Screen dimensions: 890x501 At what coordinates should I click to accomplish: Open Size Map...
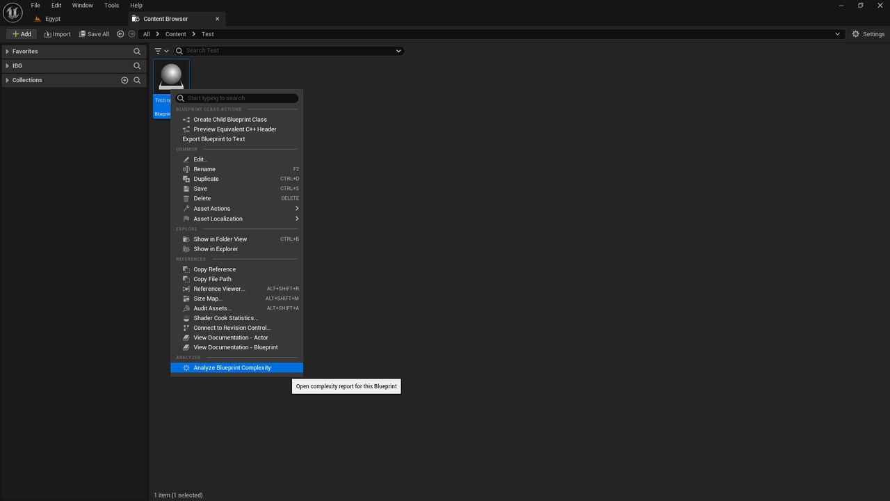pyautogui.click(x=236, y=299)
